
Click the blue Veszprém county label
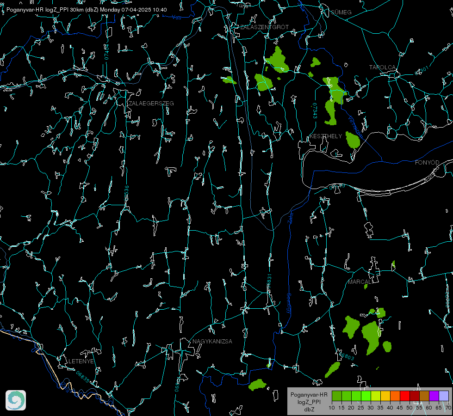pos(355,127)
